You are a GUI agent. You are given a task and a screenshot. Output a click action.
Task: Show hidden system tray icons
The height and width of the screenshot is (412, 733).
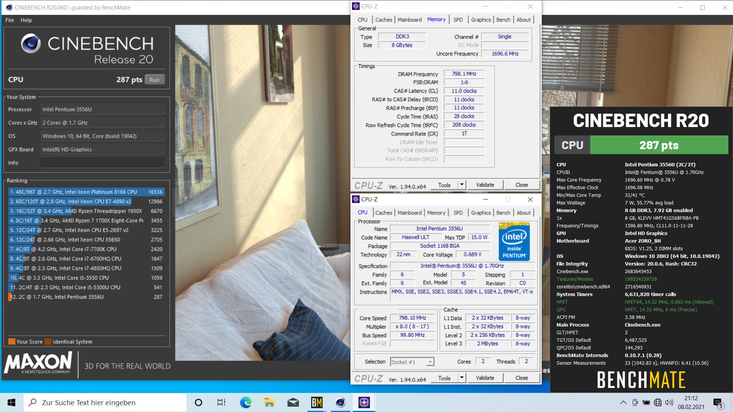[623, 402]
